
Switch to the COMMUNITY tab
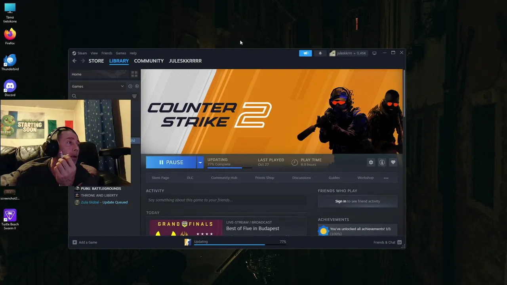[x=149, y=61]
